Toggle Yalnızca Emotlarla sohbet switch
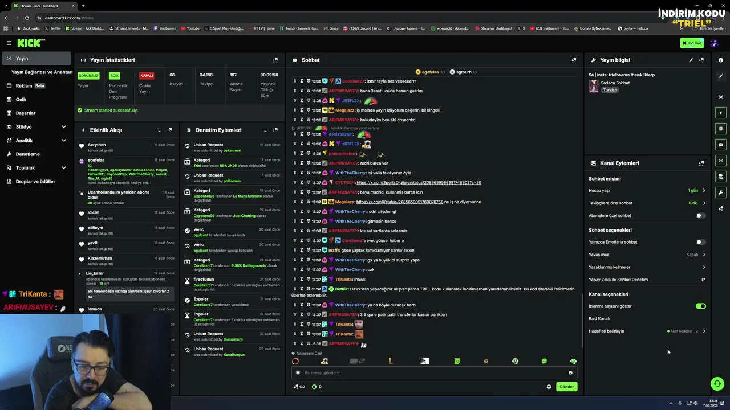The image size is (730, 410). click(x=700, y=242)
